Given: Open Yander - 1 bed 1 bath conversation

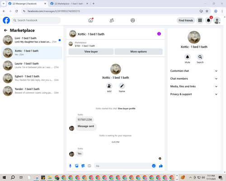Looking at the screenshot, I should coord(32,91).
